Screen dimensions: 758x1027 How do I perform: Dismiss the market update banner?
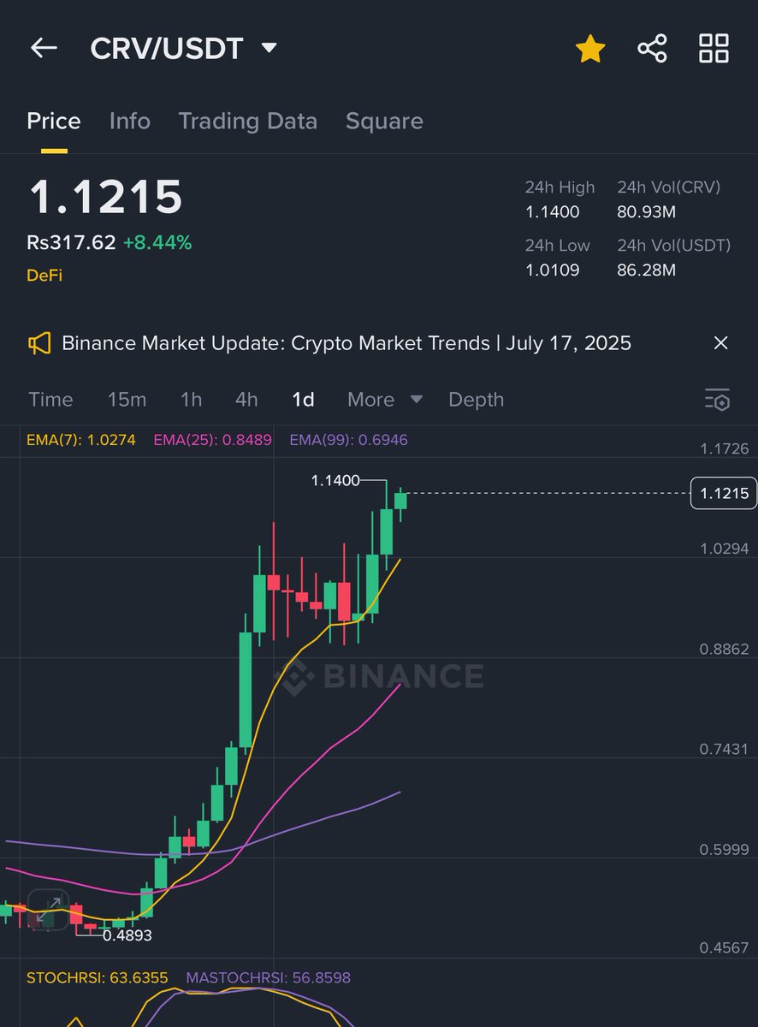pyautogui.click(x=720, y=343)
